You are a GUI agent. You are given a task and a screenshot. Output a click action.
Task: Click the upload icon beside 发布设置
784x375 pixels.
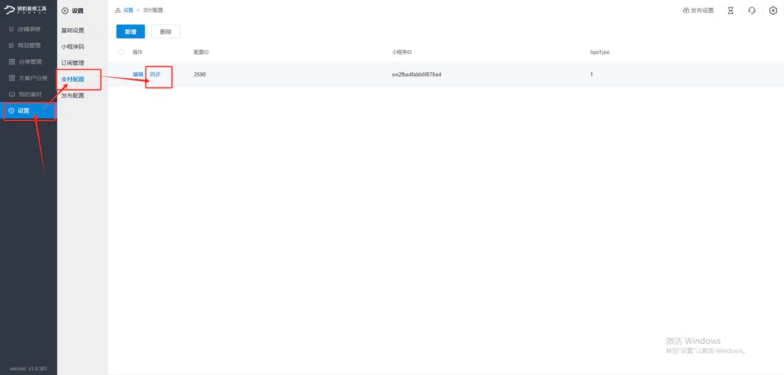[686, 10]
